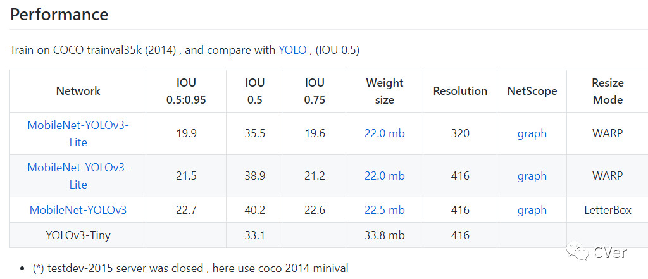View NetScope graph for the LetterBox model
The width and height of the screenshot is (648, 279).
[x=532, y=210]
